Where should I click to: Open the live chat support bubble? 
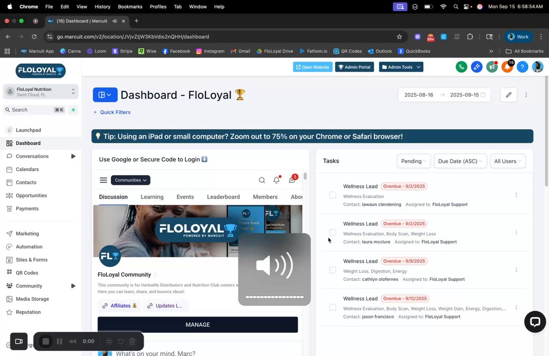coord(535,322)
